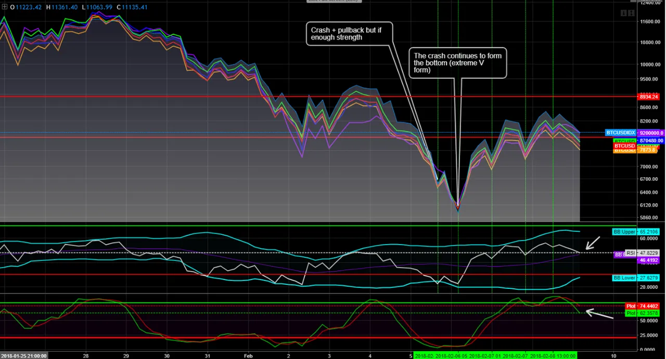Click the 2018-01-25 21:00:00 time label

(x=24, y=356)
